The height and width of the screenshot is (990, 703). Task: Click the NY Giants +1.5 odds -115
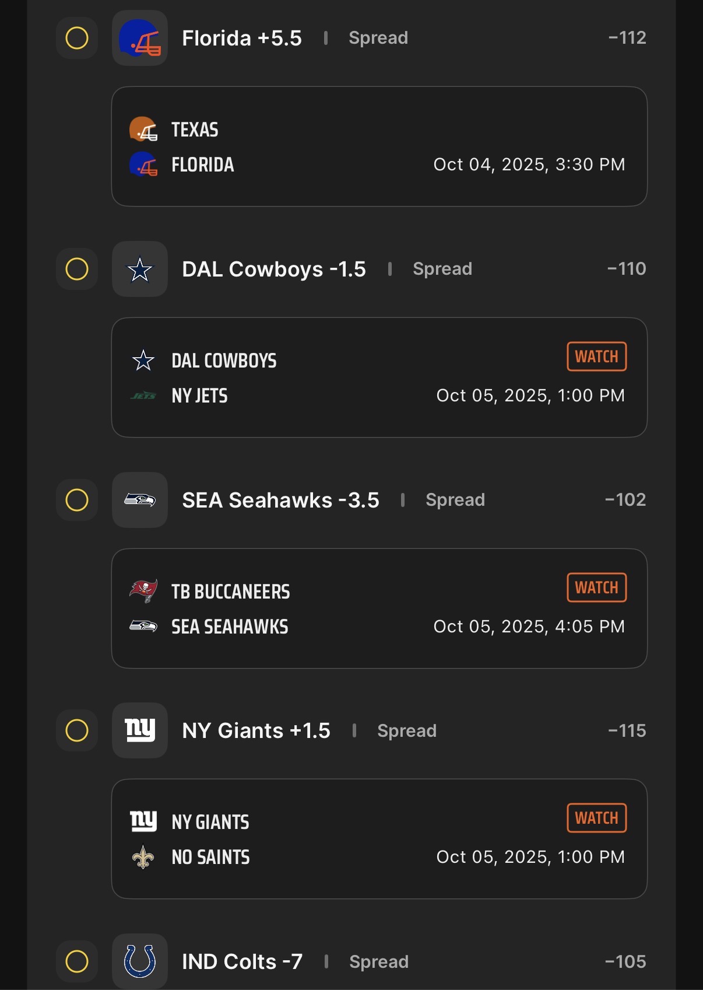(x=627, y=730)
